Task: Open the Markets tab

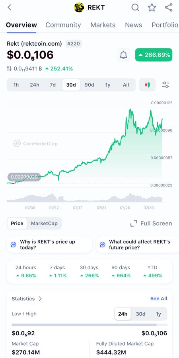Action: coord(103,25)
